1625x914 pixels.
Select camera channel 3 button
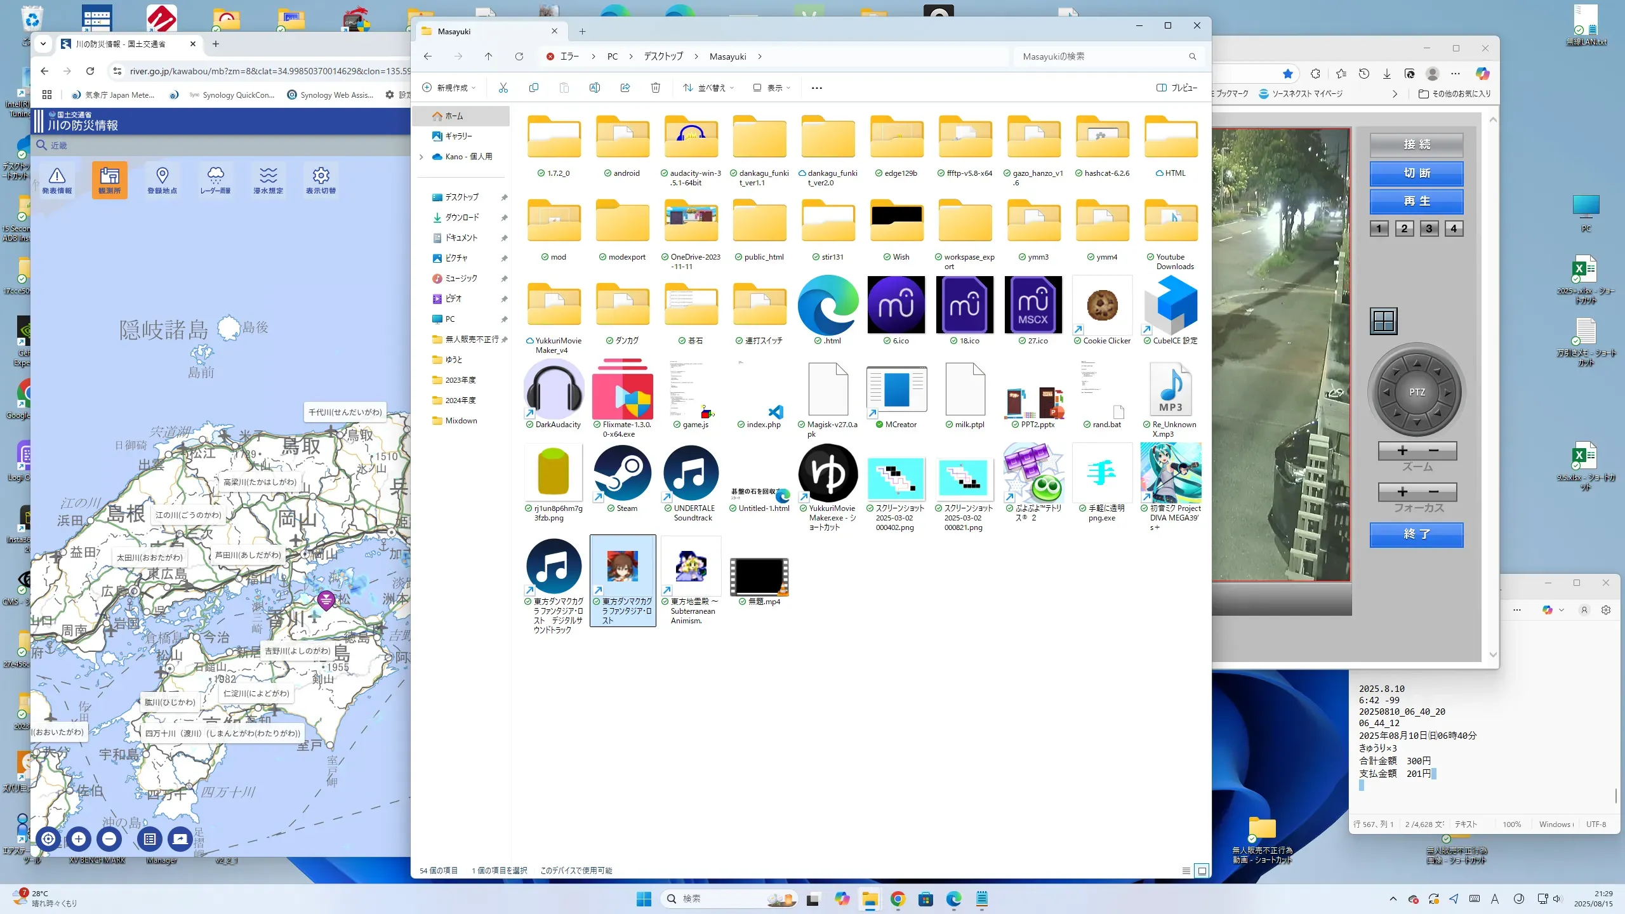click(1429, 228)
